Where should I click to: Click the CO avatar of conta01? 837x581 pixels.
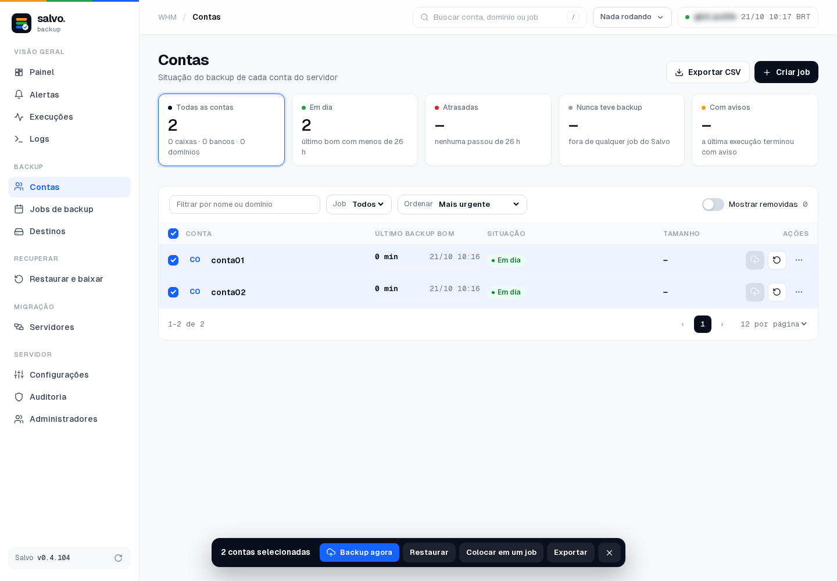pyautogui.click(x=195, y=260)
